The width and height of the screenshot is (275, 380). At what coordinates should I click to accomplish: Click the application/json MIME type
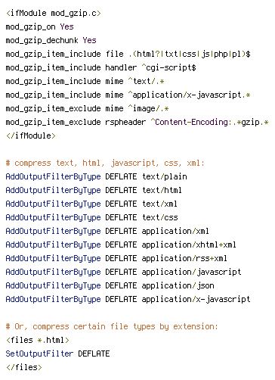pyautogui.click(x=178, y=285)
